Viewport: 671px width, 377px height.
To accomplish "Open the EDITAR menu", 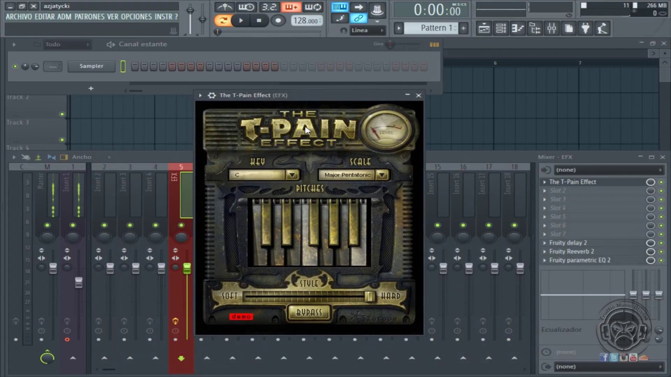I will (45, 17).
